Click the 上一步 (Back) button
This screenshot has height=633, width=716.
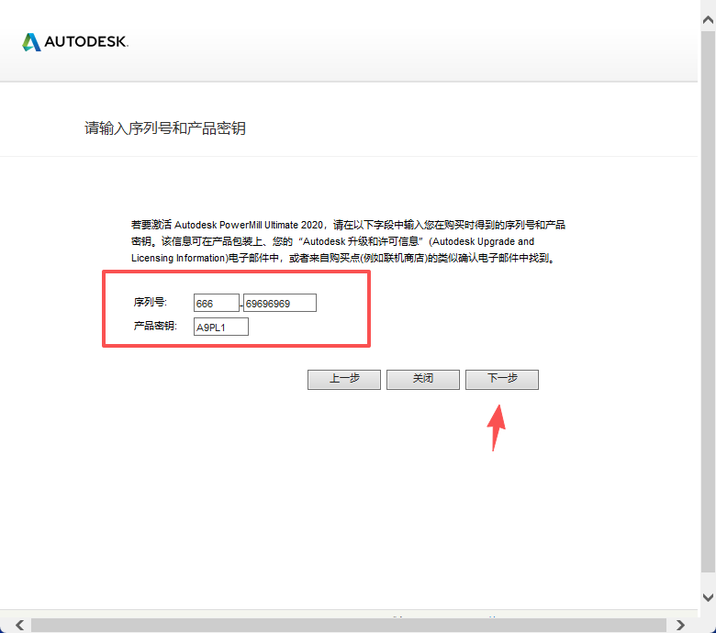(x=344, y=379)
